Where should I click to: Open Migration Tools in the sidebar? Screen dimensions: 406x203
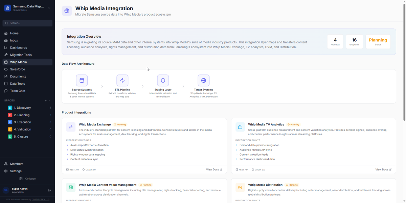point(21,55)
